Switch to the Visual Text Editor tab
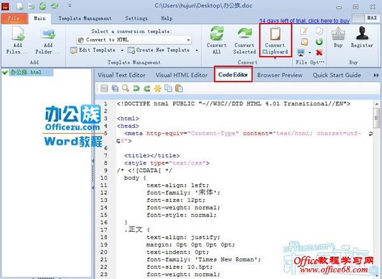 click(x=122, y=75)
